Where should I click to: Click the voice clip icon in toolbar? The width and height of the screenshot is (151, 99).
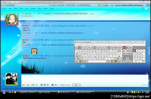click(36, 85)
